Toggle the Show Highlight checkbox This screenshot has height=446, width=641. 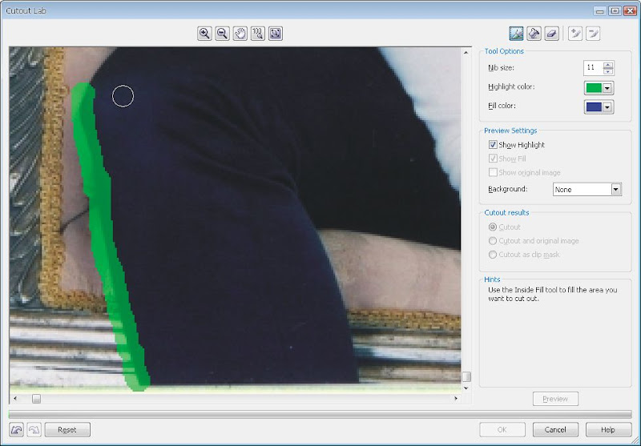click(x=493, y=145)
